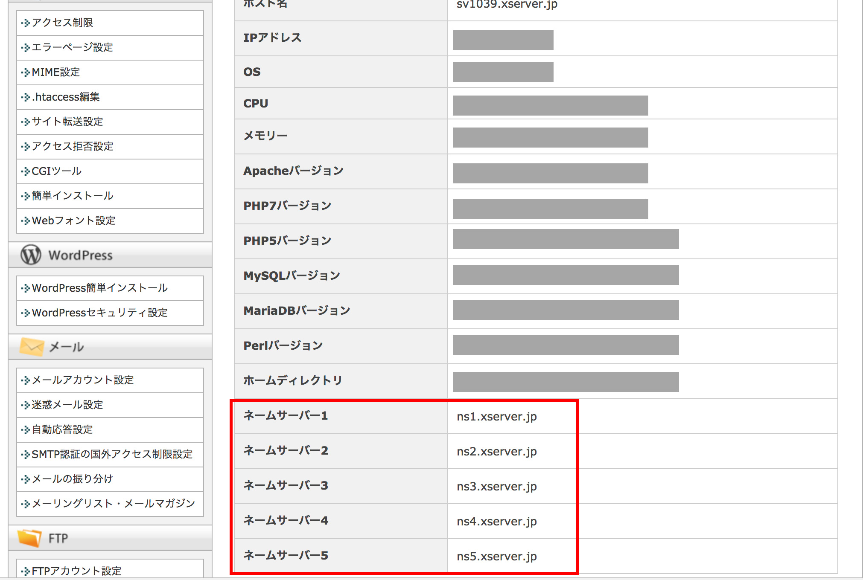
Task: Click the sv1039.xserver.jp host name
Action: (x=507, y=4)
